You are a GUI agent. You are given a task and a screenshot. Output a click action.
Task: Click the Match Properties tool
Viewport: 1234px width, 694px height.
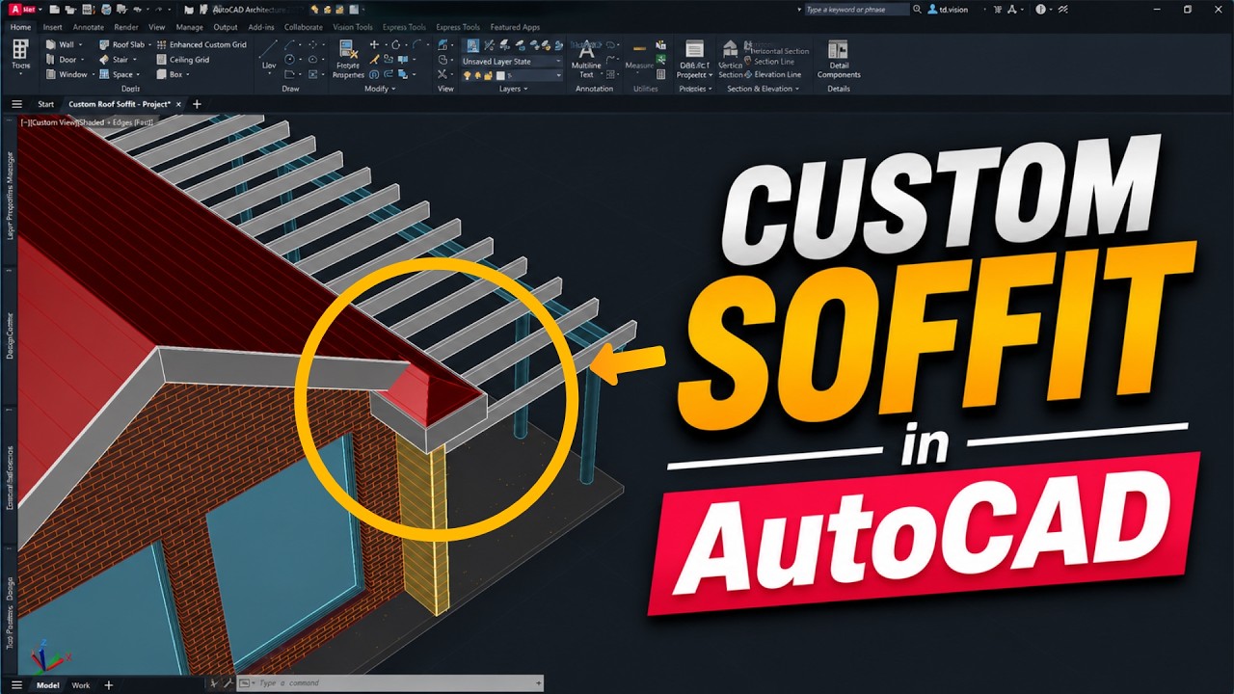(348, 60)
